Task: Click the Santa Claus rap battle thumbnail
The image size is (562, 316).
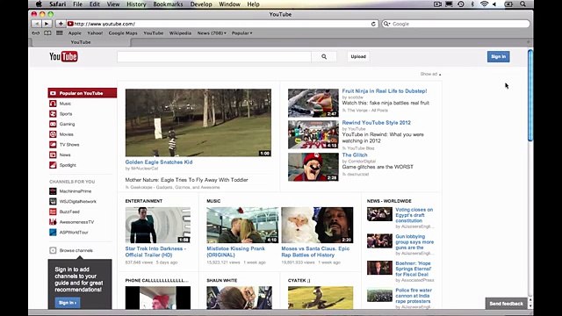Action: click(x=317, y=225)
